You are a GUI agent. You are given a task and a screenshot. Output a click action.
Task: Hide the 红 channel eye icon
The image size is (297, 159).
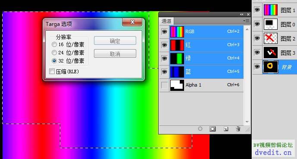tap(164, 45)
